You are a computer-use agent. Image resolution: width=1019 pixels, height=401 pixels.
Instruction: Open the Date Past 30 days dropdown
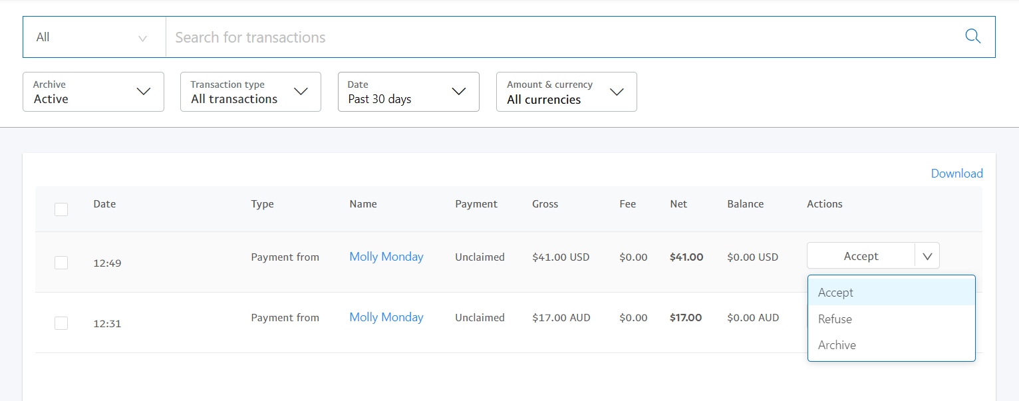click(x=408, y=92)
